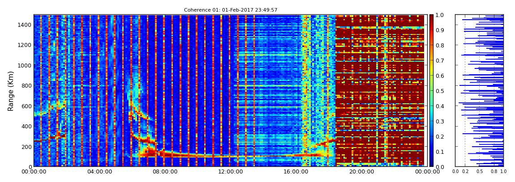Click the plot title Coherence 01: 01-Feb-2017 23:49:57
Image resolution: width=515 pixels, height=182 pixels.
coord(231,10)
